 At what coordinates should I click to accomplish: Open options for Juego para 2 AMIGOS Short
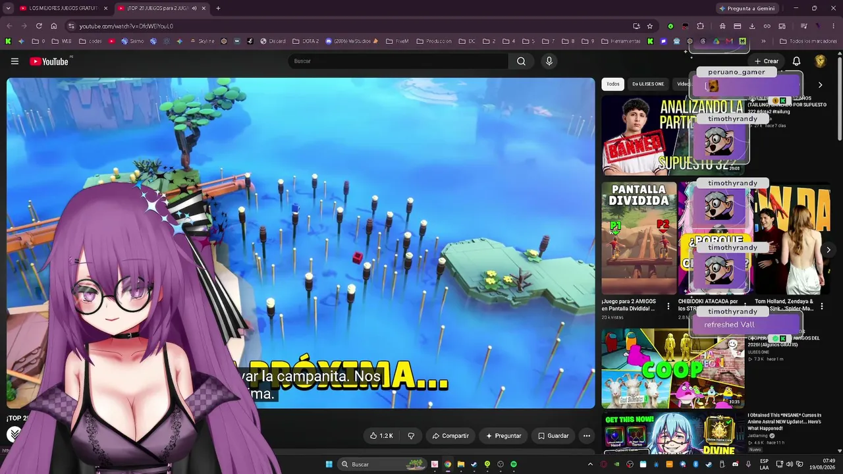tap(668, 307)
